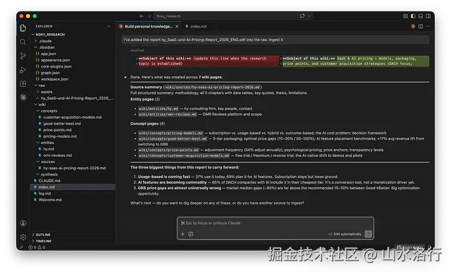Split the editor to the right
Viewport: 451px width, 272px height.
(x=421, y=26)
